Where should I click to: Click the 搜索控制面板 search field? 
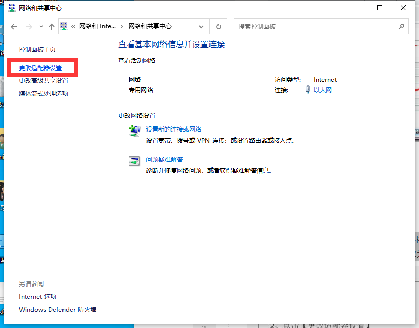click(315, 27)
